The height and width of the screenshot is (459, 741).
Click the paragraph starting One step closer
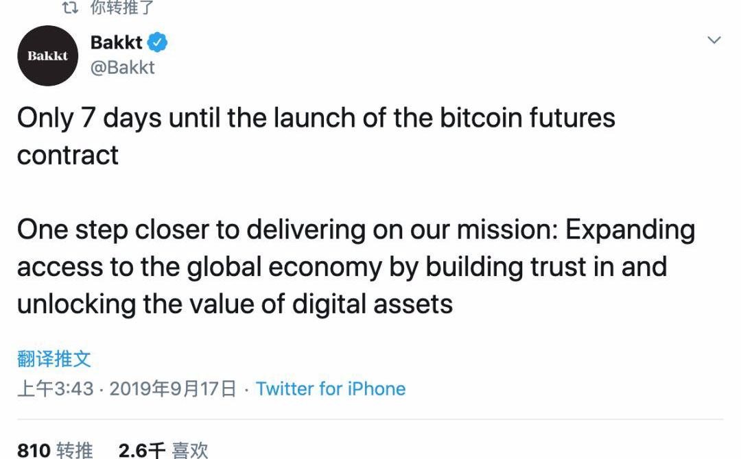coord(356,266)
